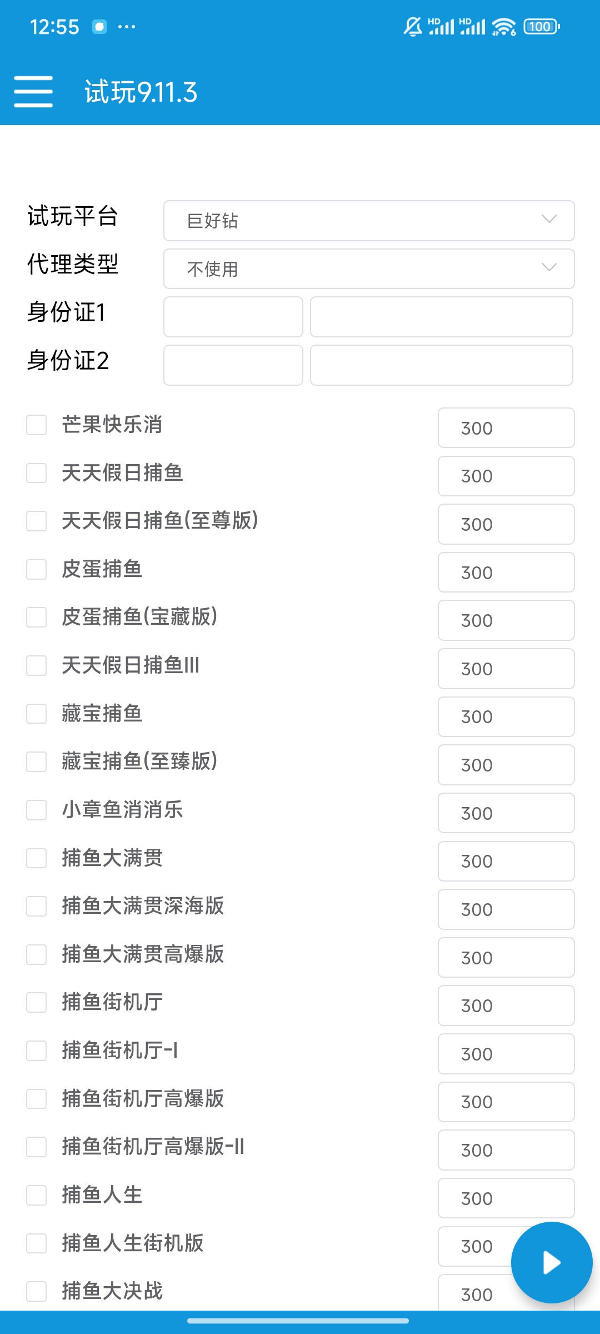Click the 300 field beside 捕鱼大满贯
The width and height of the screenshot is (600, 1334).
(x=506, y=861)
